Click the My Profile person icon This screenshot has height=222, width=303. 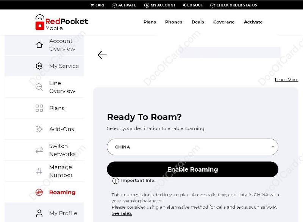click(39, 213)
